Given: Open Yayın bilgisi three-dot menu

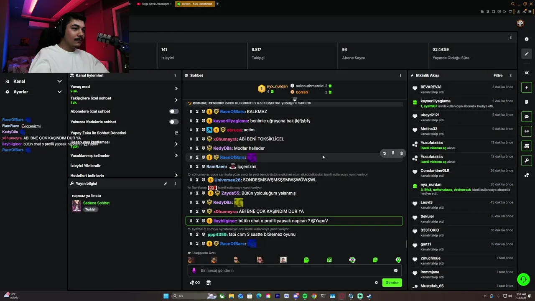Looking at the screenshot, I should pos(175,184).
